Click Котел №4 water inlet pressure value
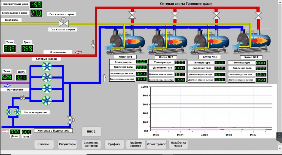This screenshot has width=282, height=155. pyautogui.click(x=261, y=74)
